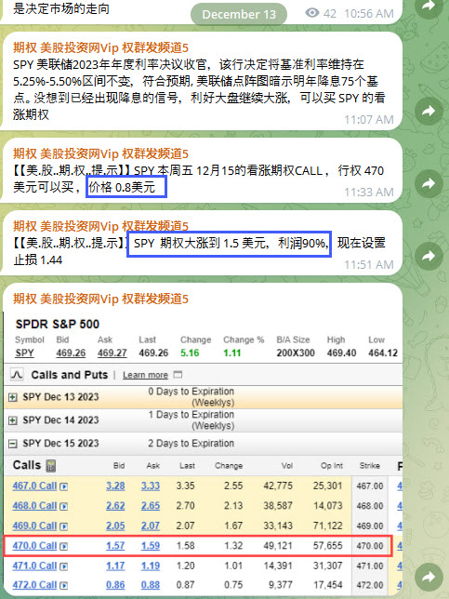Expand SPY Dec 13 2023 expiration
The height and width of the screenshot is (599, 449).
tap(13, 397)
